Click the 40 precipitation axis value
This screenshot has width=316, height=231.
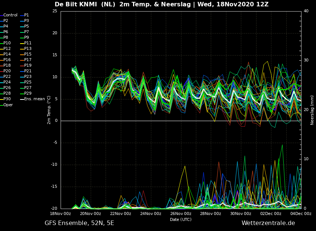point(306,11)
